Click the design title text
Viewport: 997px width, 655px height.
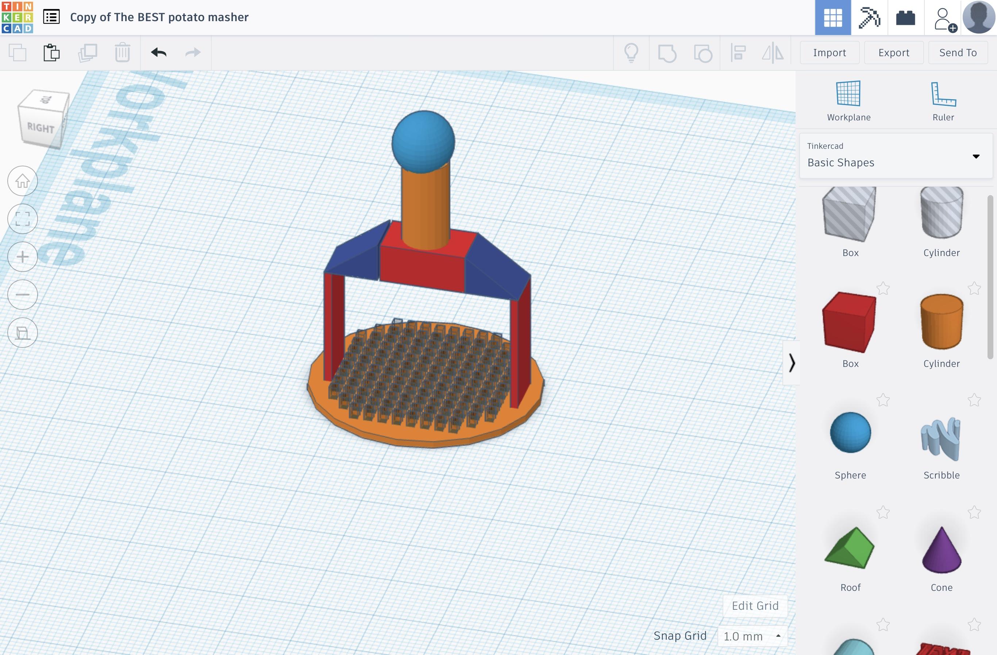(159, 17)
